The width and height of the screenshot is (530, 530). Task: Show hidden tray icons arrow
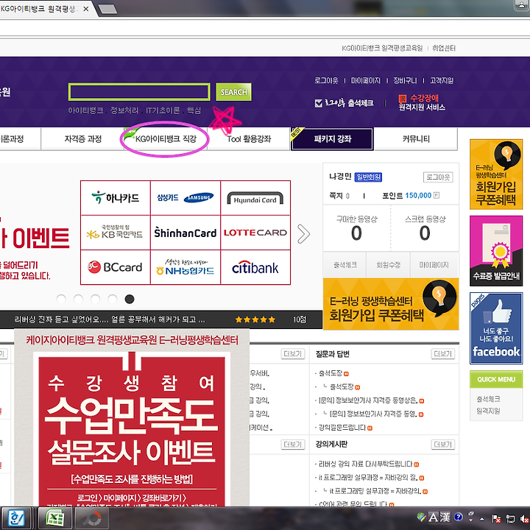tap(482, 519)
